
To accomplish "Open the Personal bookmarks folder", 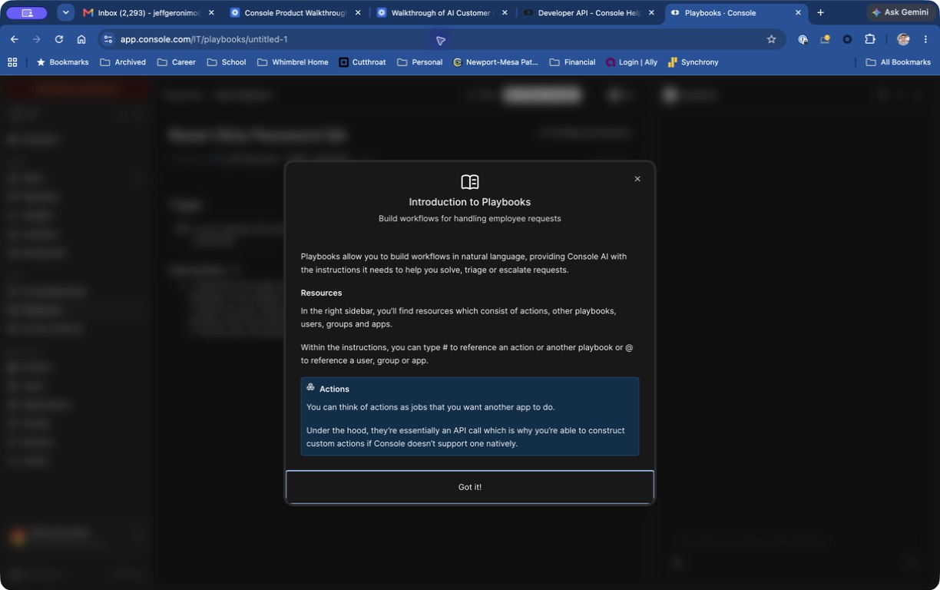I will pos(420,62).
